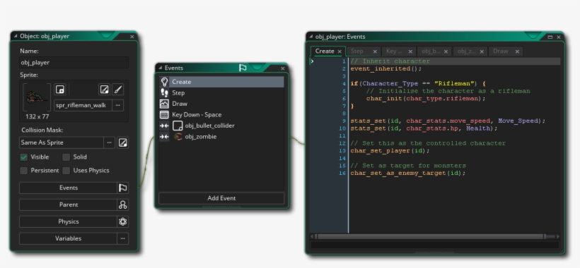This screenshot has height=268, width=580.
Task: Click the flag icon in Events window title
Action: tap(243, 68)
